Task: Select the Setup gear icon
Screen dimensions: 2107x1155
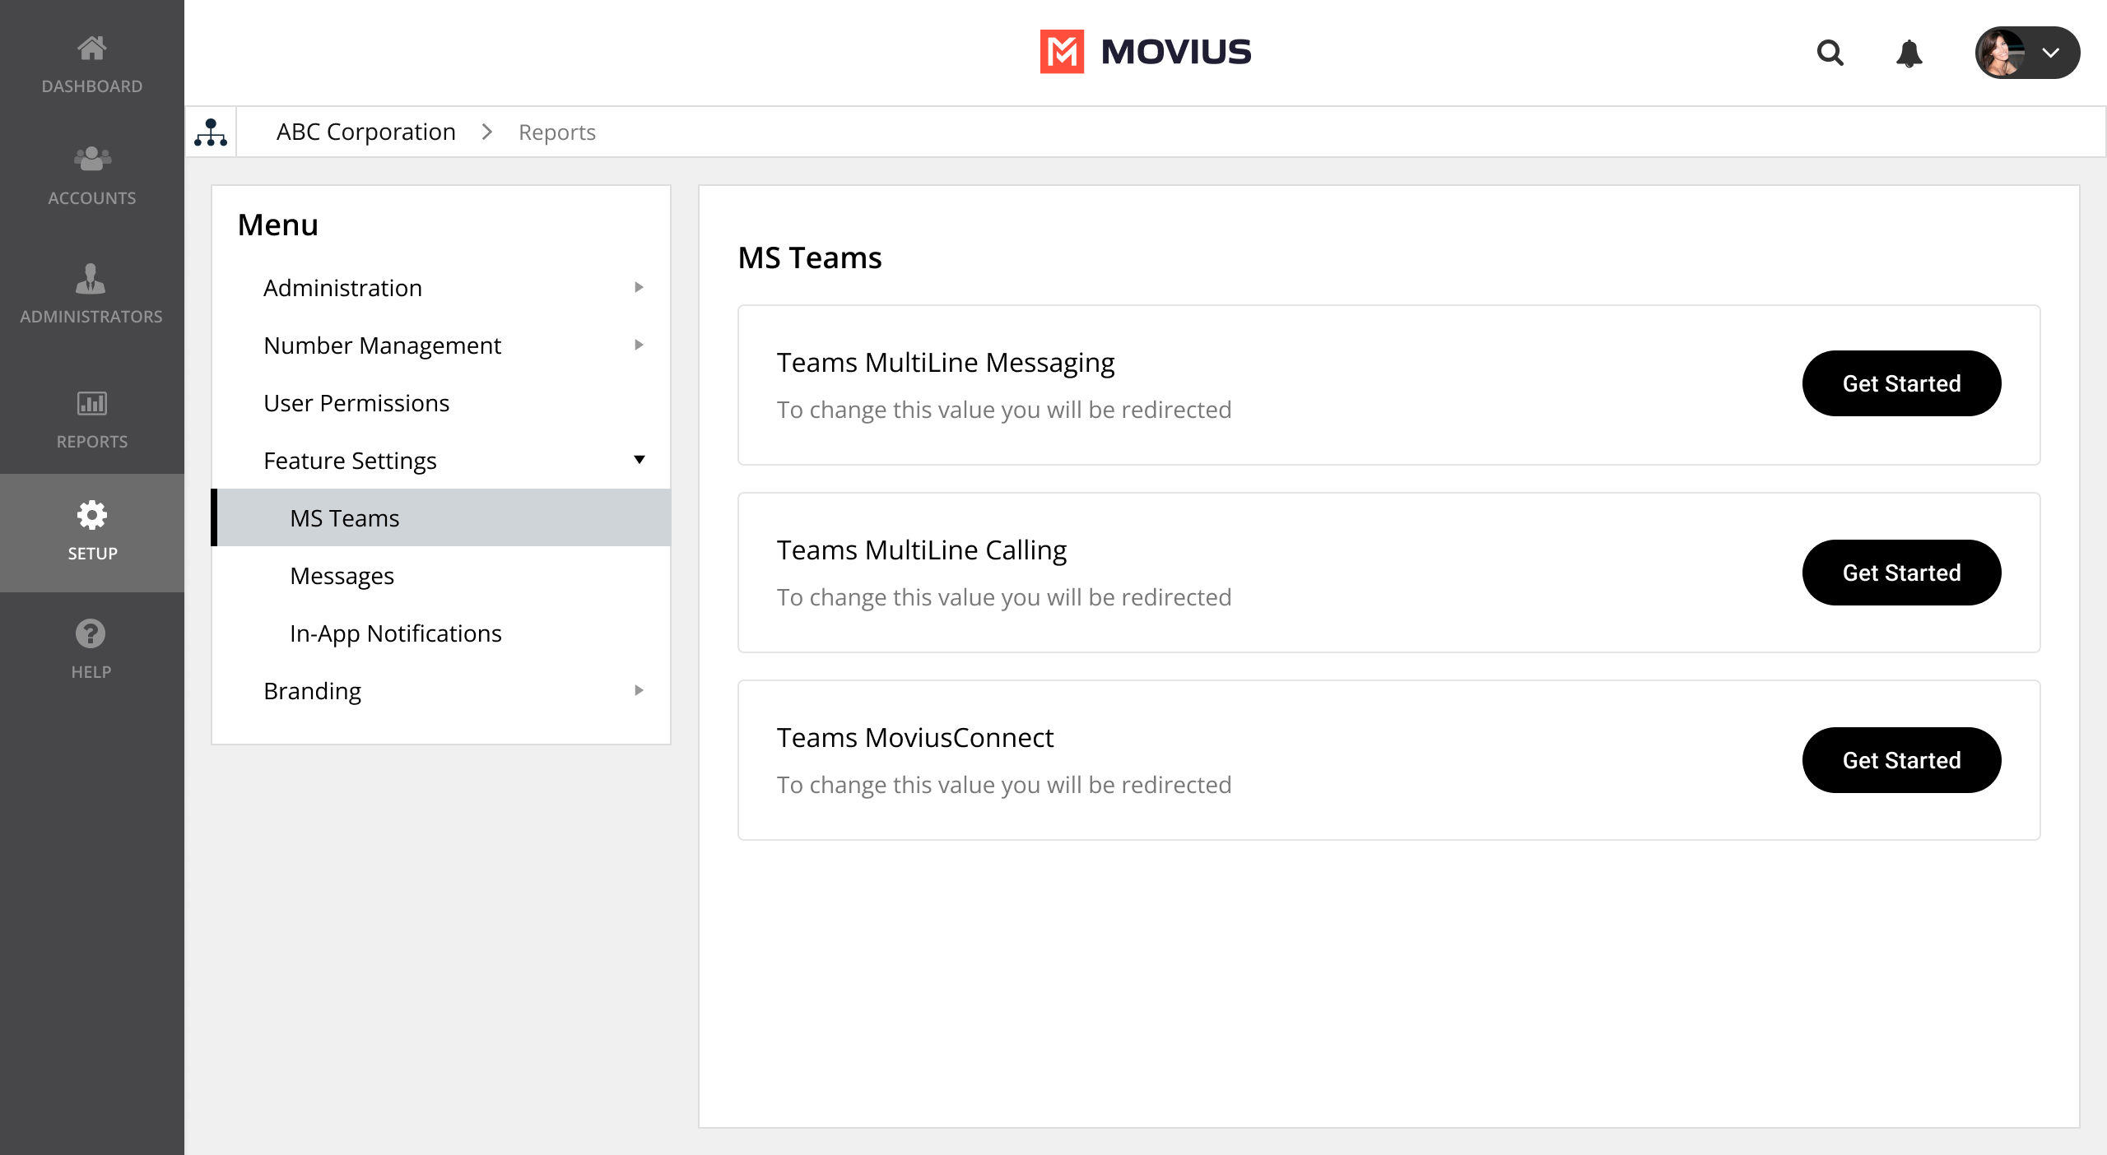Action: 91,516
